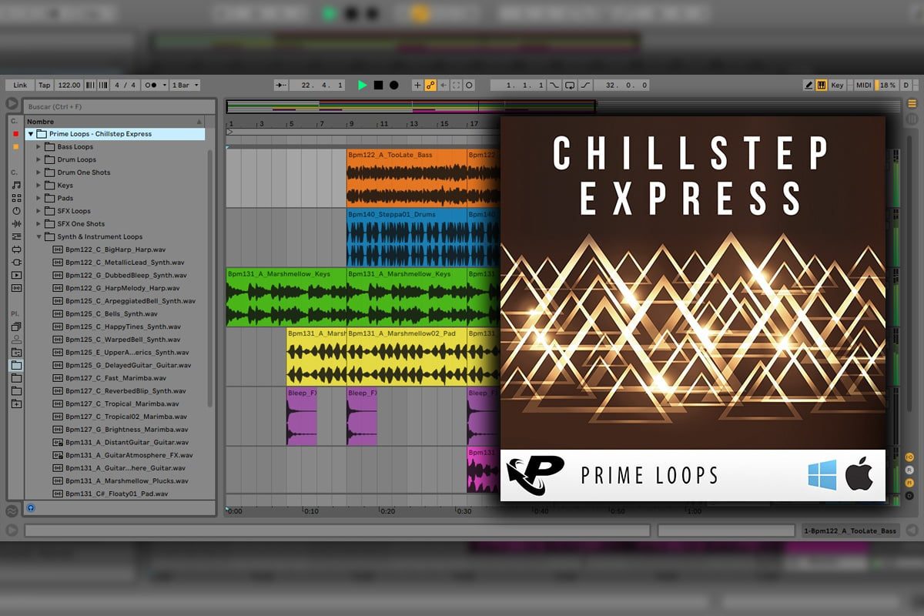Toggle MIDI Map mode
Screen dimensions: 924x616
click(864, 85)
